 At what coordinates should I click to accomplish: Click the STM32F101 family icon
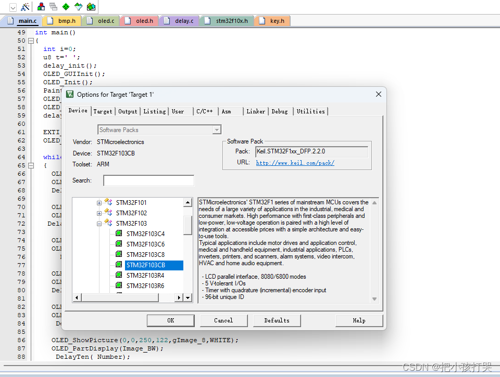(x=108, y=202)
